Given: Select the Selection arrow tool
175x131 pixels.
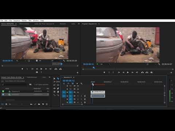Looking at the screenshot, I should point(54,79).
